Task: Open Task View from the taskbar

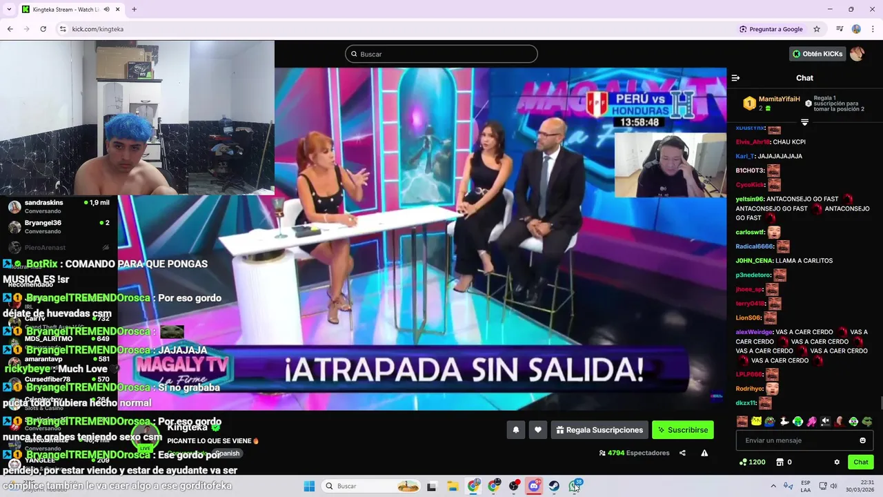Action: coord(432,486)
